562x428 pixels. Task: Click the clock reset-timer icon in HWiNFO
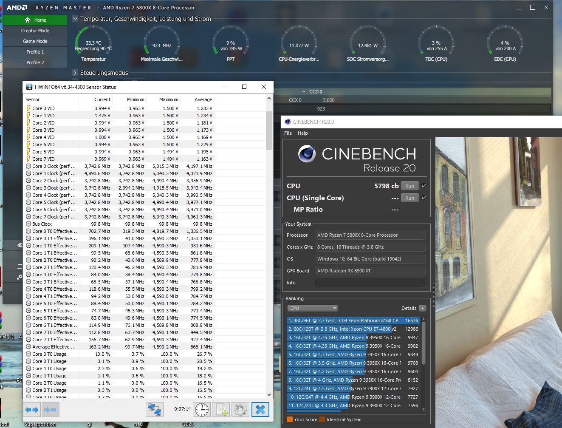tap(202, 410)
